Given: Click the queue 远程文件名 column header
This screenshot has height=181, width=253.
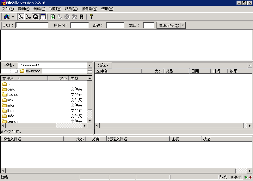Looking at the screenshot, I should [138, 139].
